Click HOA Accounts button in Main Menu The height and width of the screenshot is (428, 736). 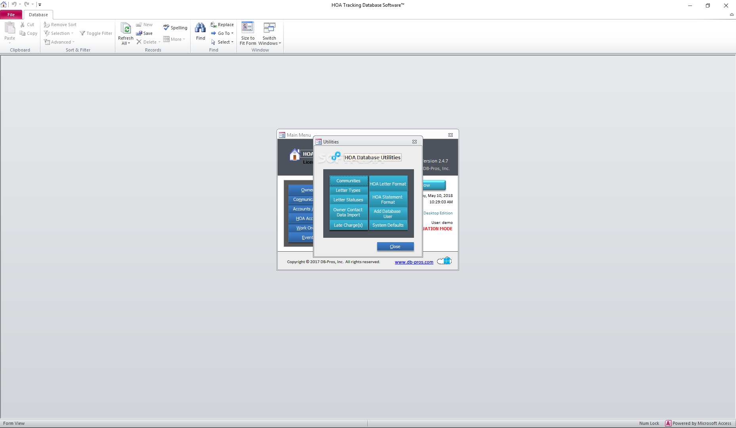point(301,218)
